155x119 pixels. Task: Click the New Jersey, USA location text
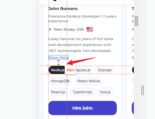pyautogui.click(x=69, y=29)
